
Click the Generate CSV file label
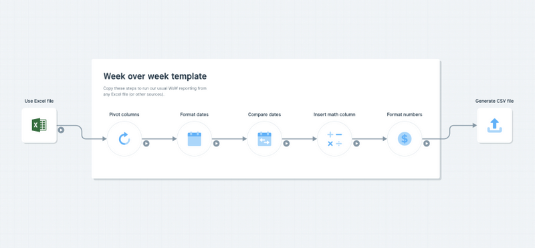point(494,101)
